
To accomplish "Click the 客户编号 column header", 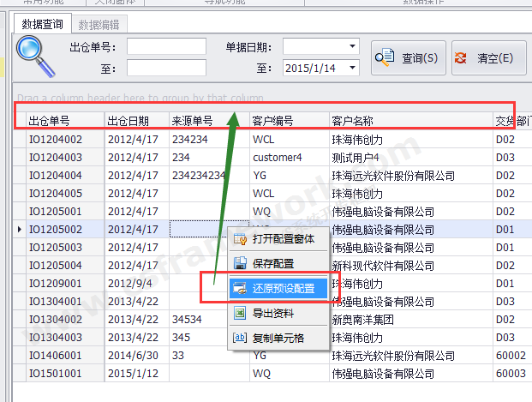I will [274, 121].
